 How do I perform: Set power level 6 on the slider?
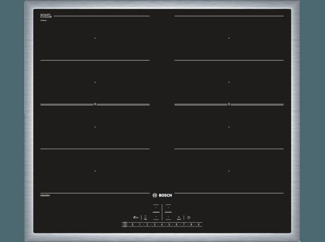coord(177,224)
